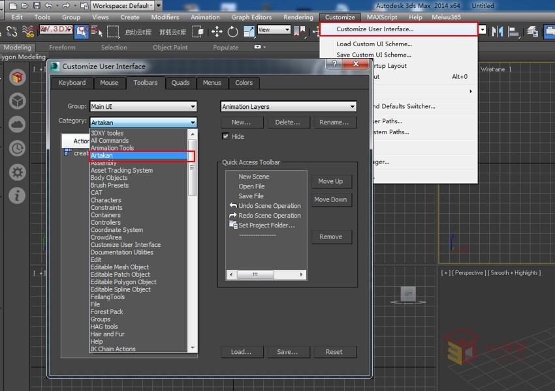
Task: Expand the quick access toolbar options arrow
Action: click(159, 6)
